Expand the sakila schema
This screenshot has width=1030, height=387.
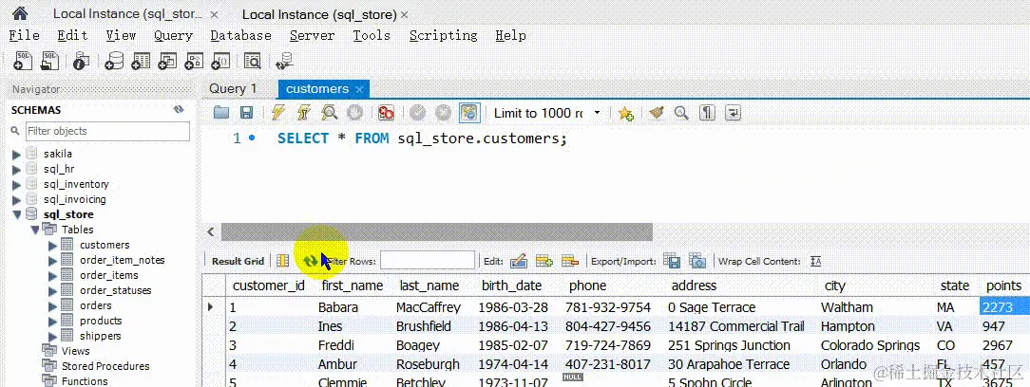pos(16,155)
